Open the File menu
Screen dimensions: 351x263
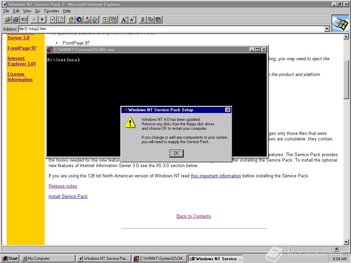[6, 11]
